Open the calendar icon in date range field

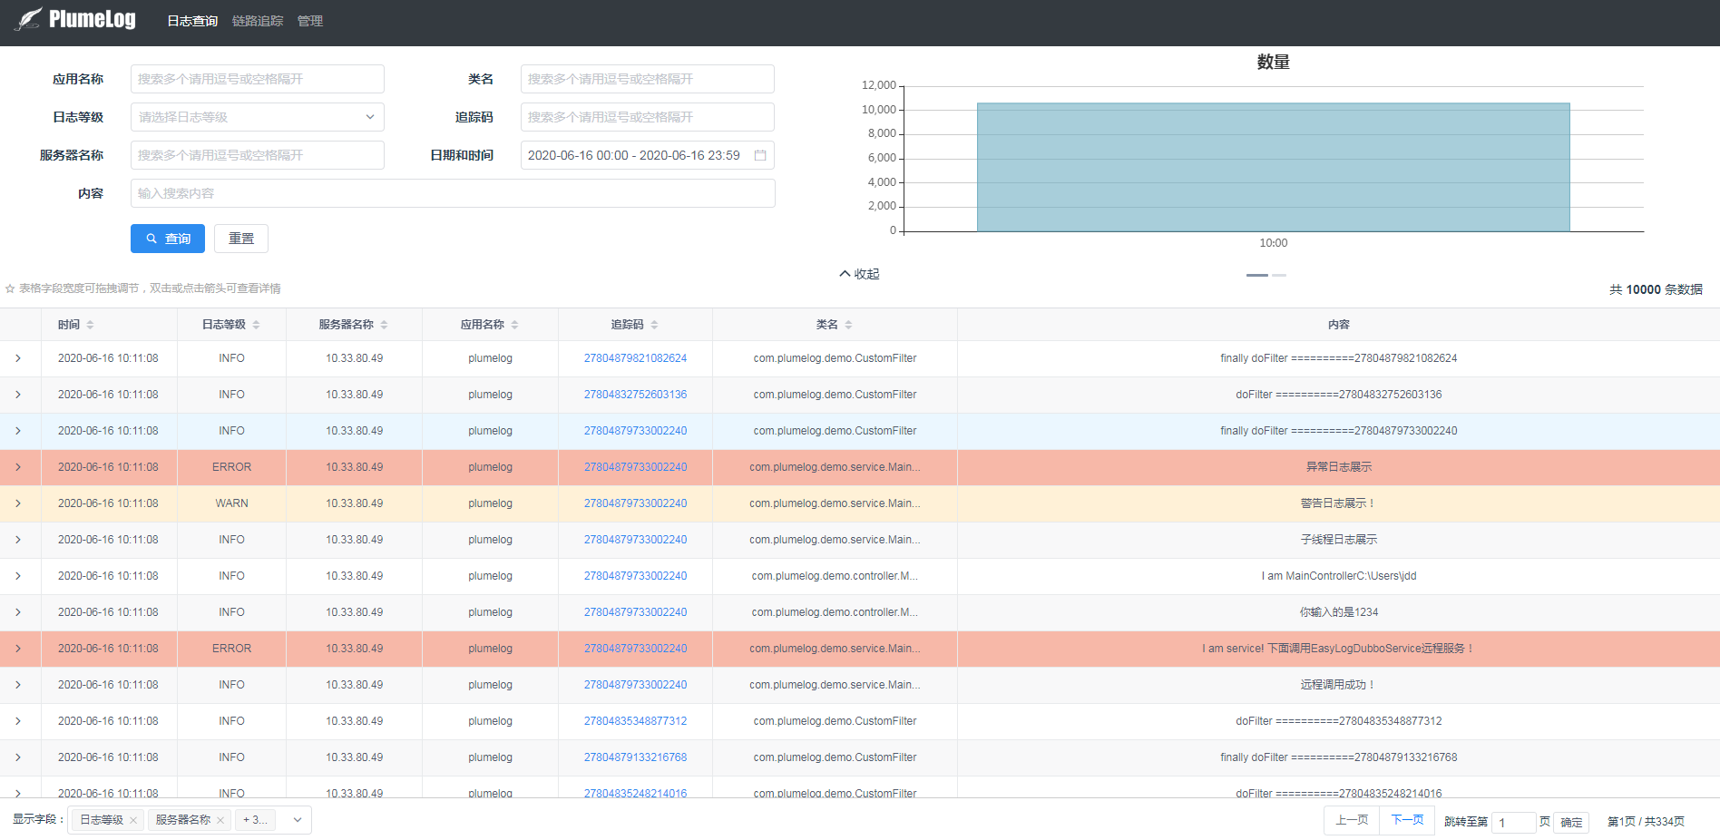(x=760, y=155)
